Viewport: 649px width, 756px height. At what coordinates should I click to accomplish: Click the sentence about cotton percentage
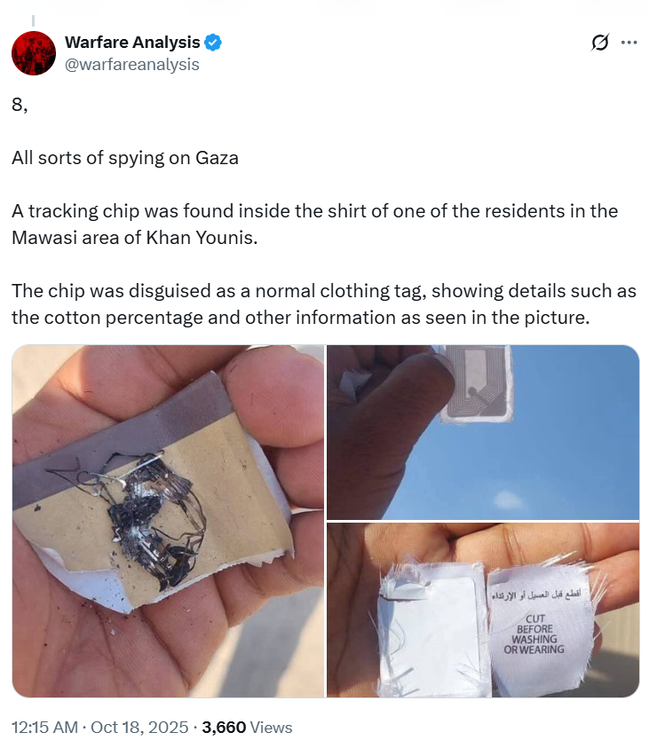[324, 304]
